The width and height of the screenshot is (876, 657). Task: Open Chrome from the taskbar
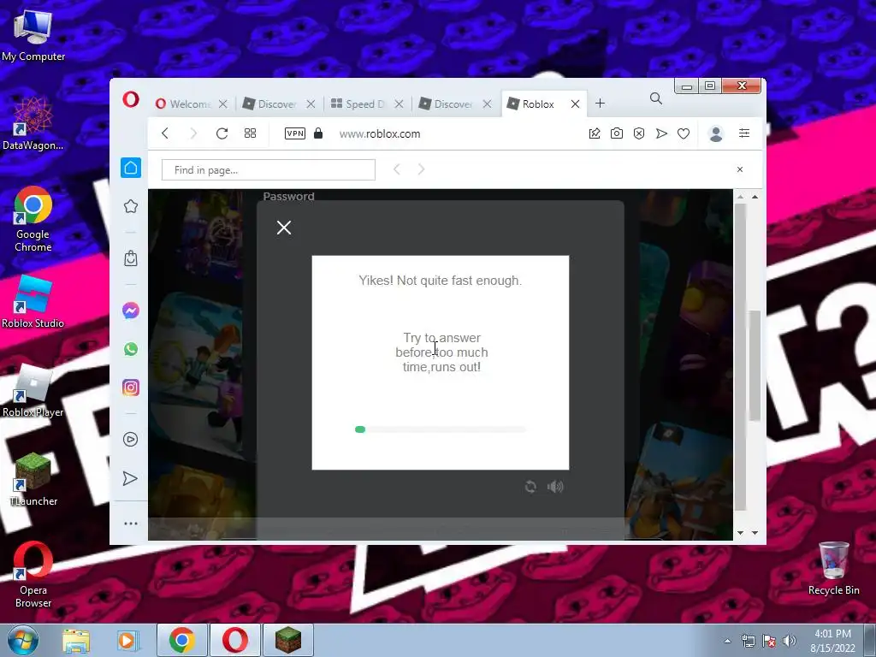pyautogui.click(x=182, y=640)
